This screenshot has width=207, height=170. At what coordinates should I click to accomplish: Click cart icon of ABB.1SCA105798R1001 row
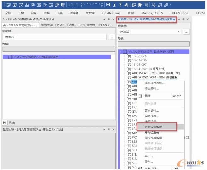tap(129, 73)
